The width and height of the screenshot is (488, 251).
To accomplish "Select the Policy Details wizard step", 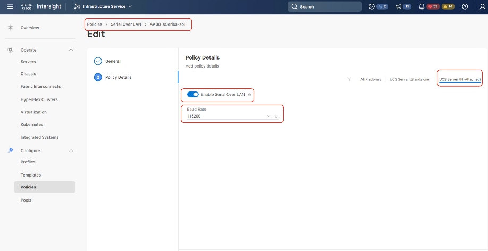I will click(x=118, y=77).
